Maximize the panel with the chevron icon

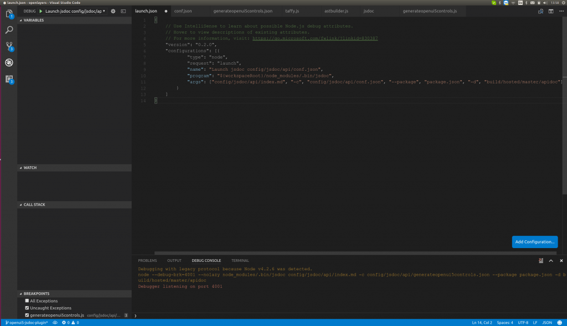[x=550, y=260]
